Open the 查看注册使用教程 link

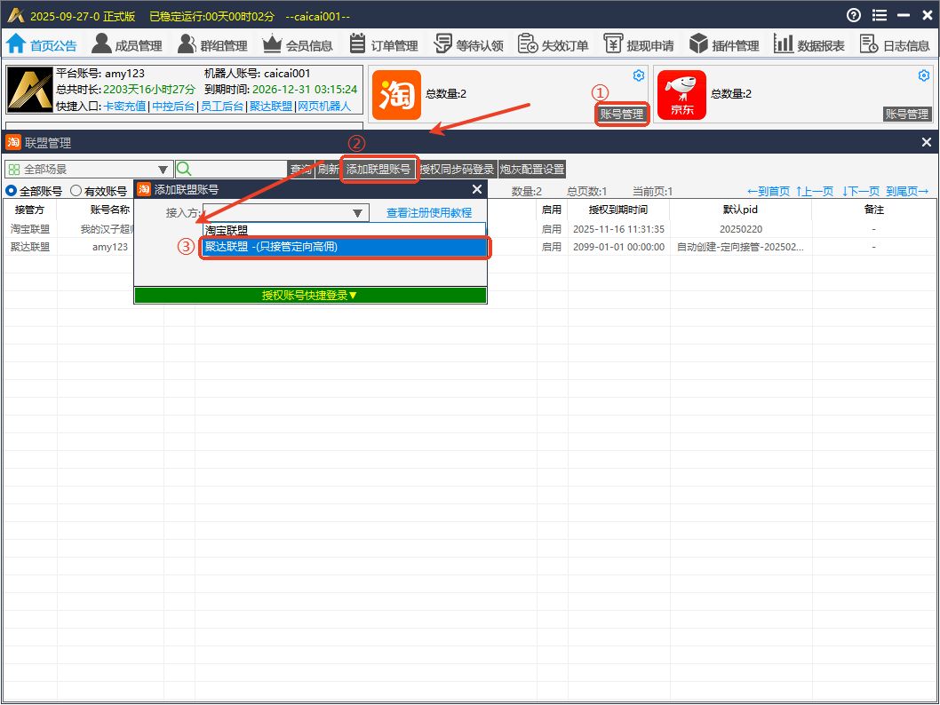(429, 213)
